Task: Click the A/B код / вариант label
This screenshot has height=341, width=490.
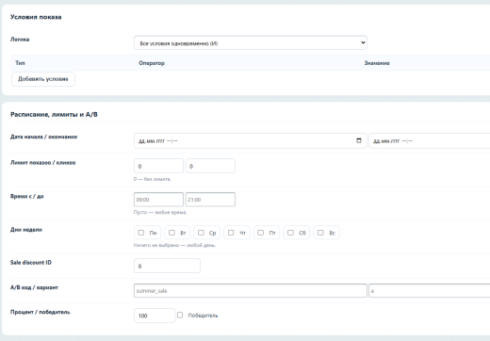Action: click(x=34, y=287)
